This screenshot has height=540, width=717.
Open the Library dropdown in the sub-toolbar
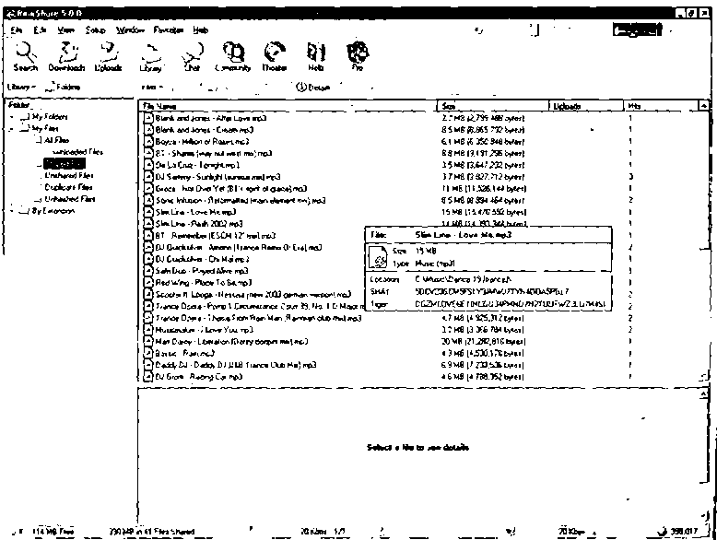tap(21, 87)
